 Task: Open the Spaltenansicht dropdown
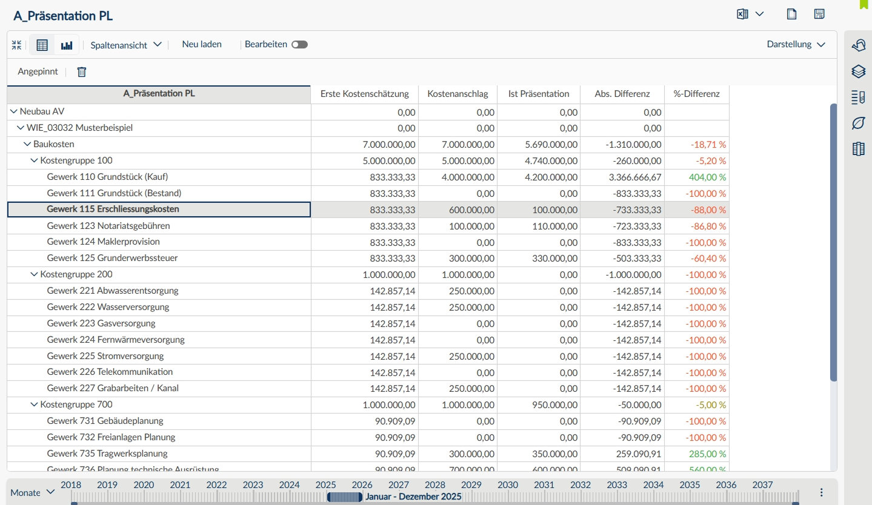point(126,45)
